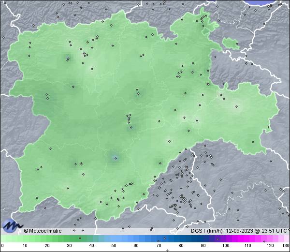Click the 10 value on the scale
Viewport: 290px width, 252px height.
tap(25, 246)
